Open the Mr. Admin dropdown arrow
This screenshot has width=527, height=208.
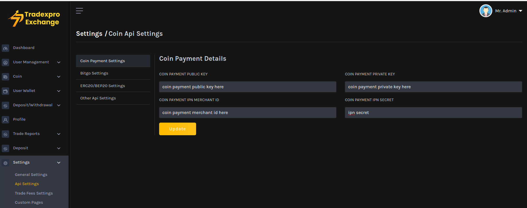point(520,11)
